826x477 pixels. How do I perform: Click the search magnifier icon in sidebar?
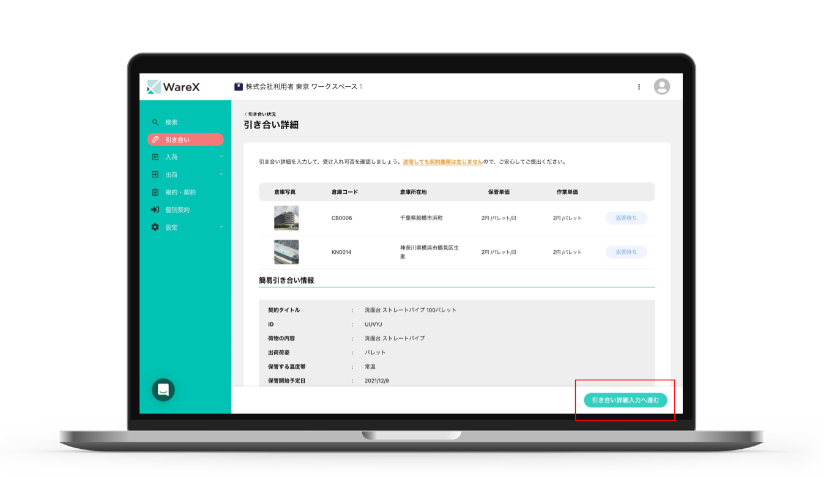coord(155,122)
